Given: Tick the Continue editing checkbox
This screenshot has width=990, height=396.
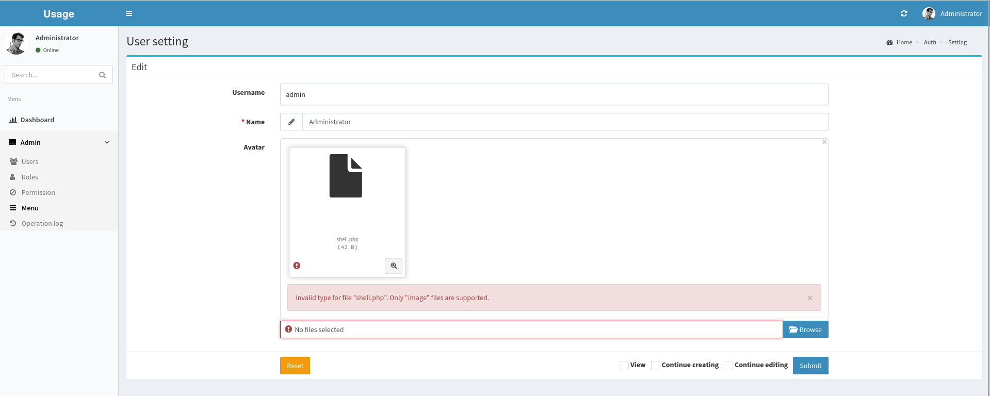Looking at the screenshot, I should pos(728,366).
